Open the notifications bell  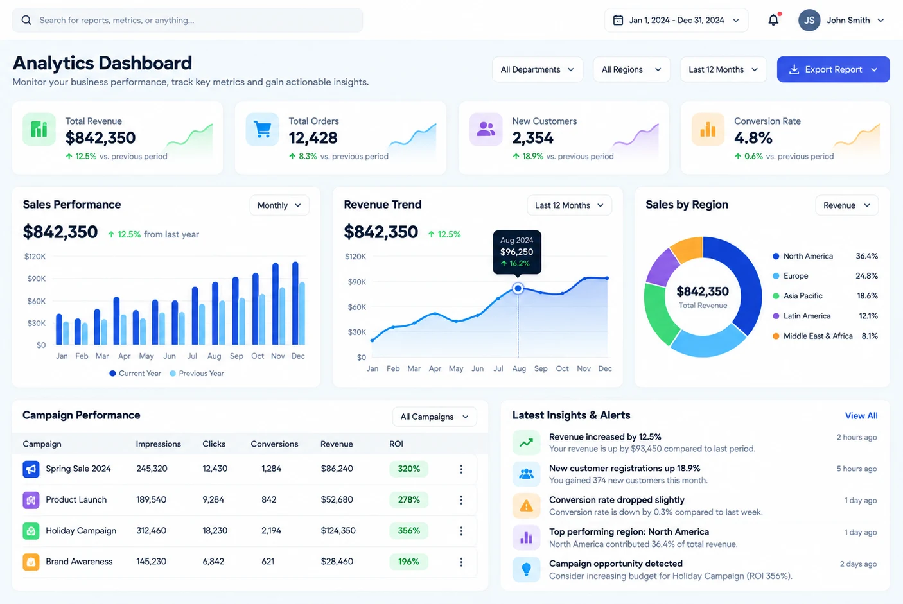pyautogui.click(x=774, y=20)
